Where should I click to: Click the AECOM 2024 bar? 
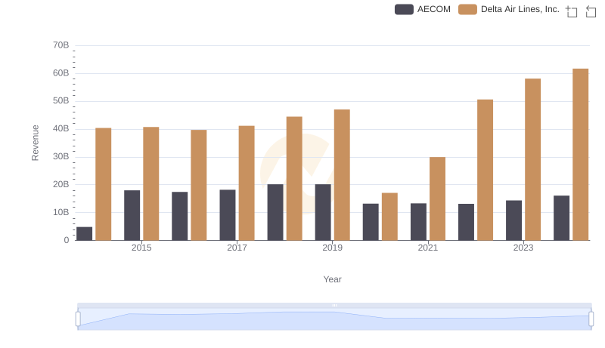pos(561,218)
